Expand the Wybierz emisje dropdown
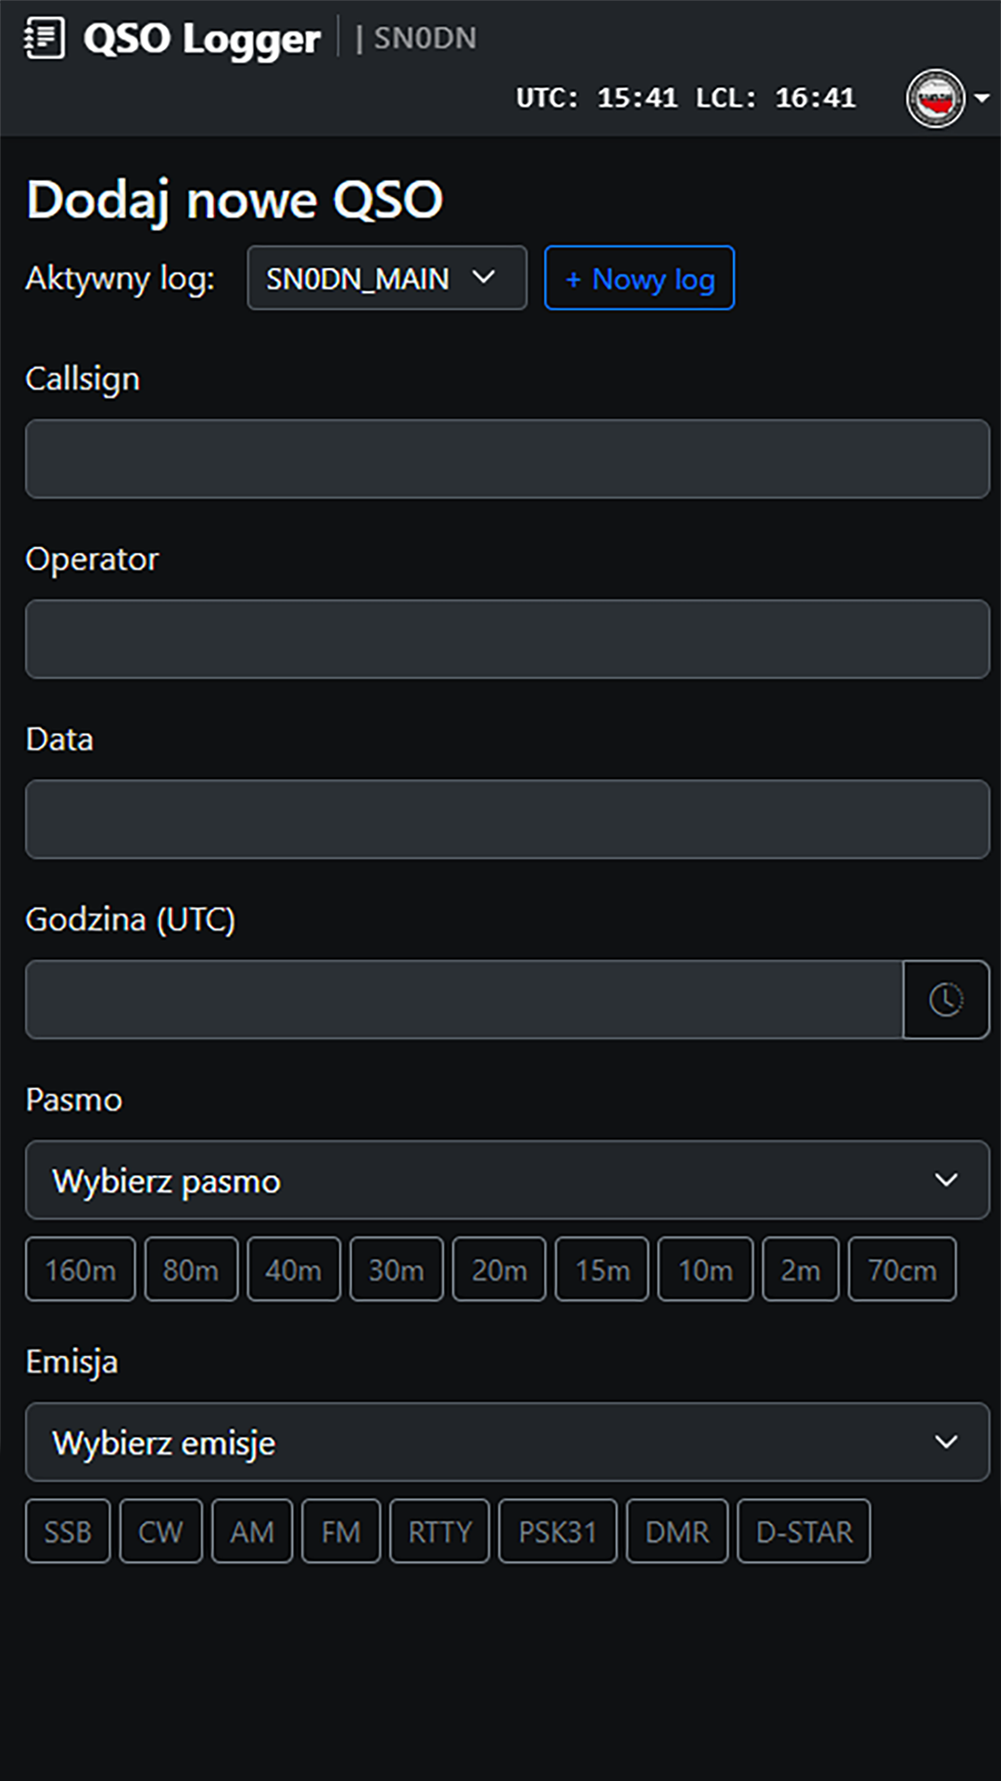 point(507,1441)
